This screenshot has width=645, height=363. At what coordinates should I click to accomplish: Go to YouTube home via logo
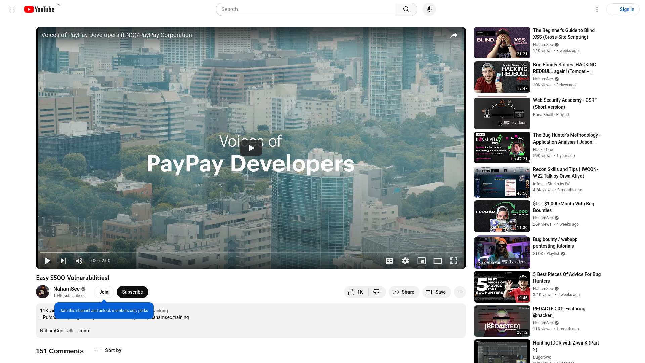tap(39, 9)
